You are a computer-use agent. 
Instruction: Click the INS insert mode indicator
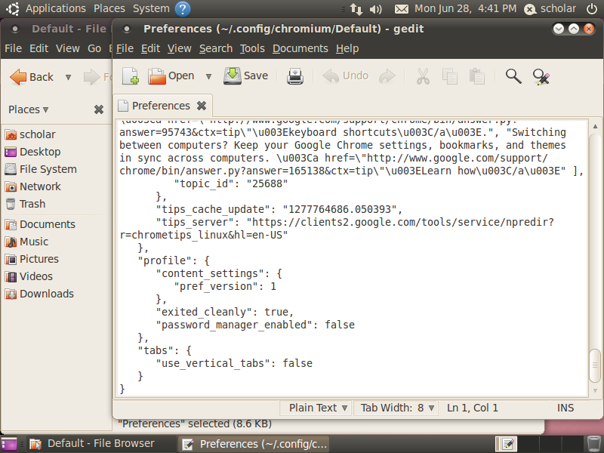coord(565,408)
